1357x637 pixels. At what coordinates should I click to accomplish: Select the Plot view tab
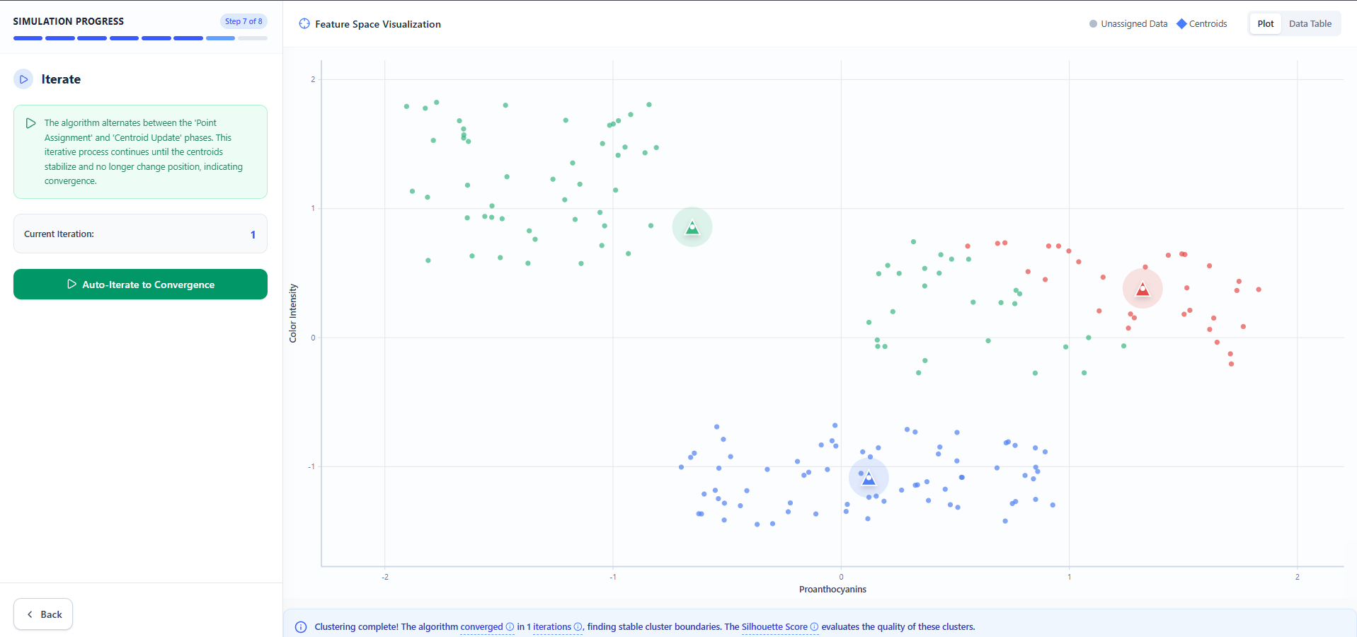tap(1265, 24)
